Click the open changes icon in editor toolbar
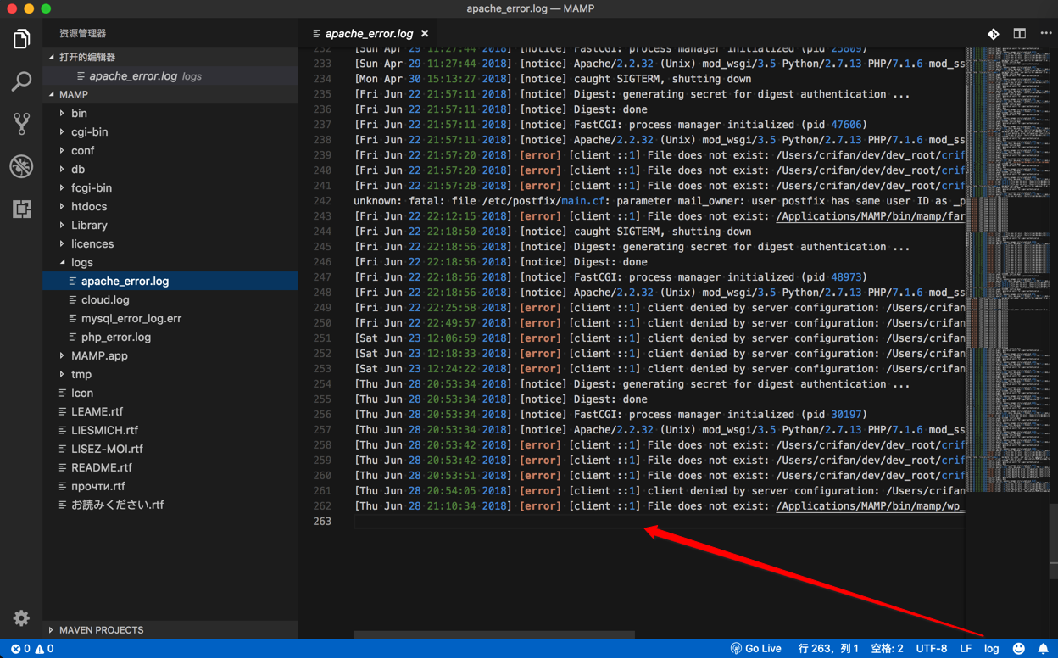The width and height of the screenshot is (1058, 659). (x=994, y=34)
